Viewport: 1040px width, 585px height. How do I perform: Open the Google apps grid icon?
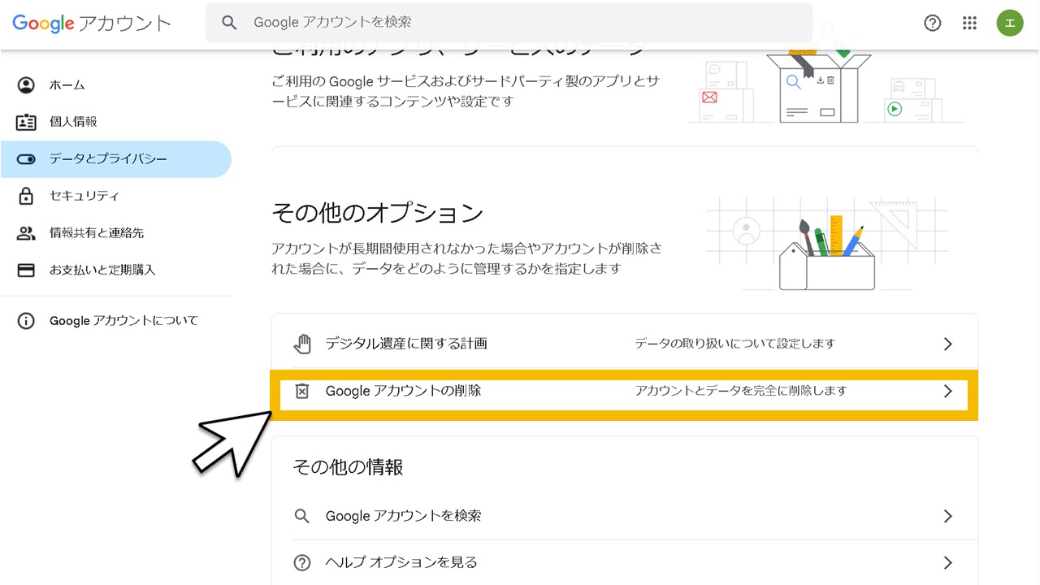pos(969,23)
